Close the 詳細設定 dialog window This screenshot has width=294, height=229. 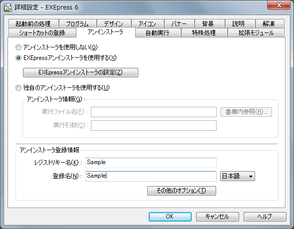pyautogui.click(x=279, y=5)
